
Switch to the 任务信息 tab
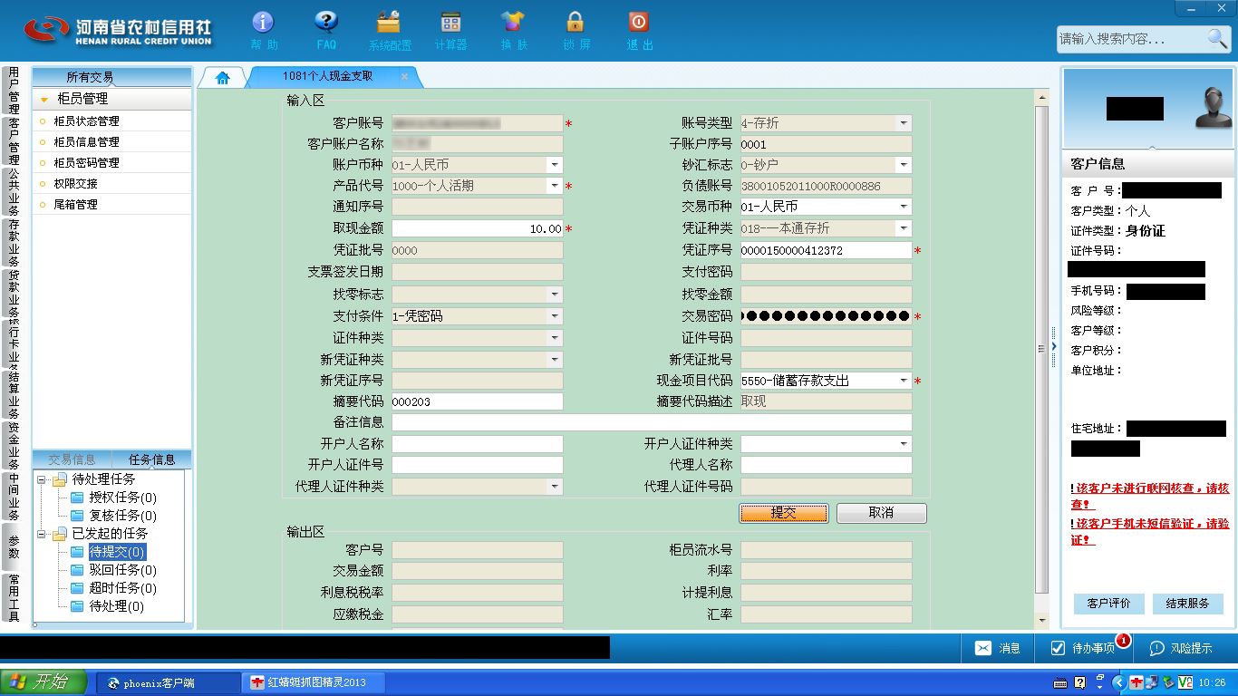[x=151, y=459]
